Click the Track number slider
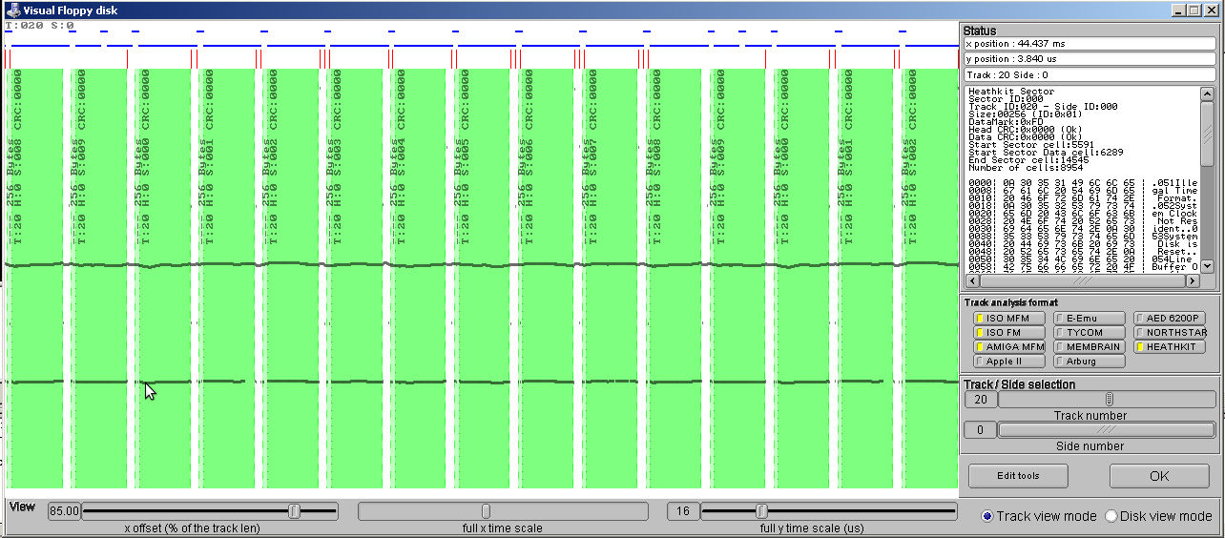The width and height of the screenshot is (1225, 538). tap(1108, 400)
